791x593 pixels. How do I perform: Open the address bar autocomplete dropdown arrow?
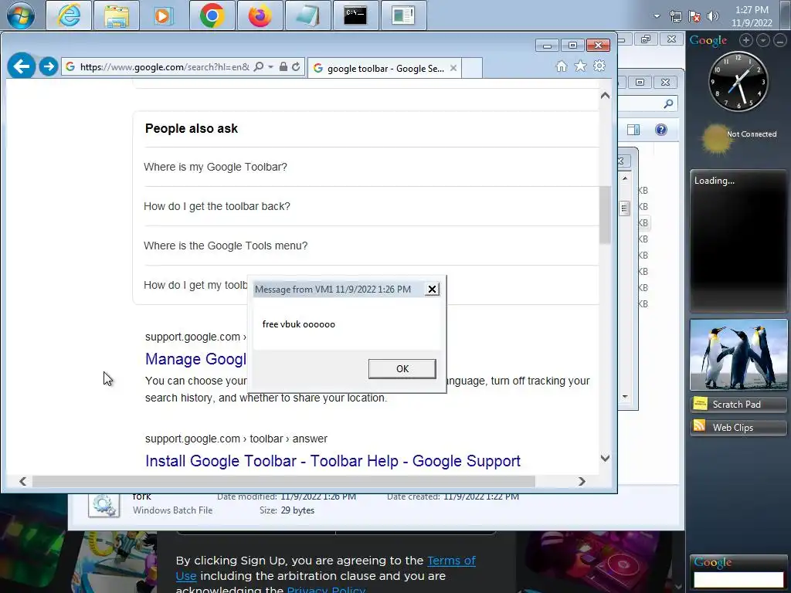click(271, 66)
